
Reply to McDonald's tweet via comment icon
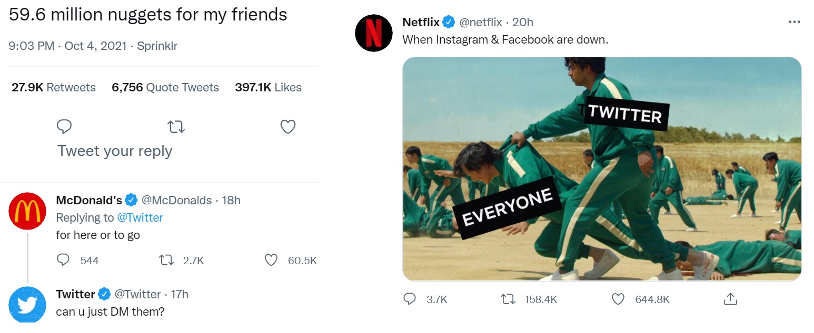coord(63,260)
